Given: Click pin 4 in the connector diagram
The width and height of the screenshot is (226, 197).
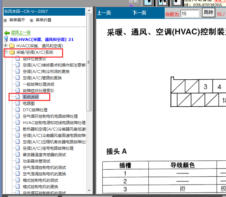Looking at the screenshot, I should click(219, 87).
